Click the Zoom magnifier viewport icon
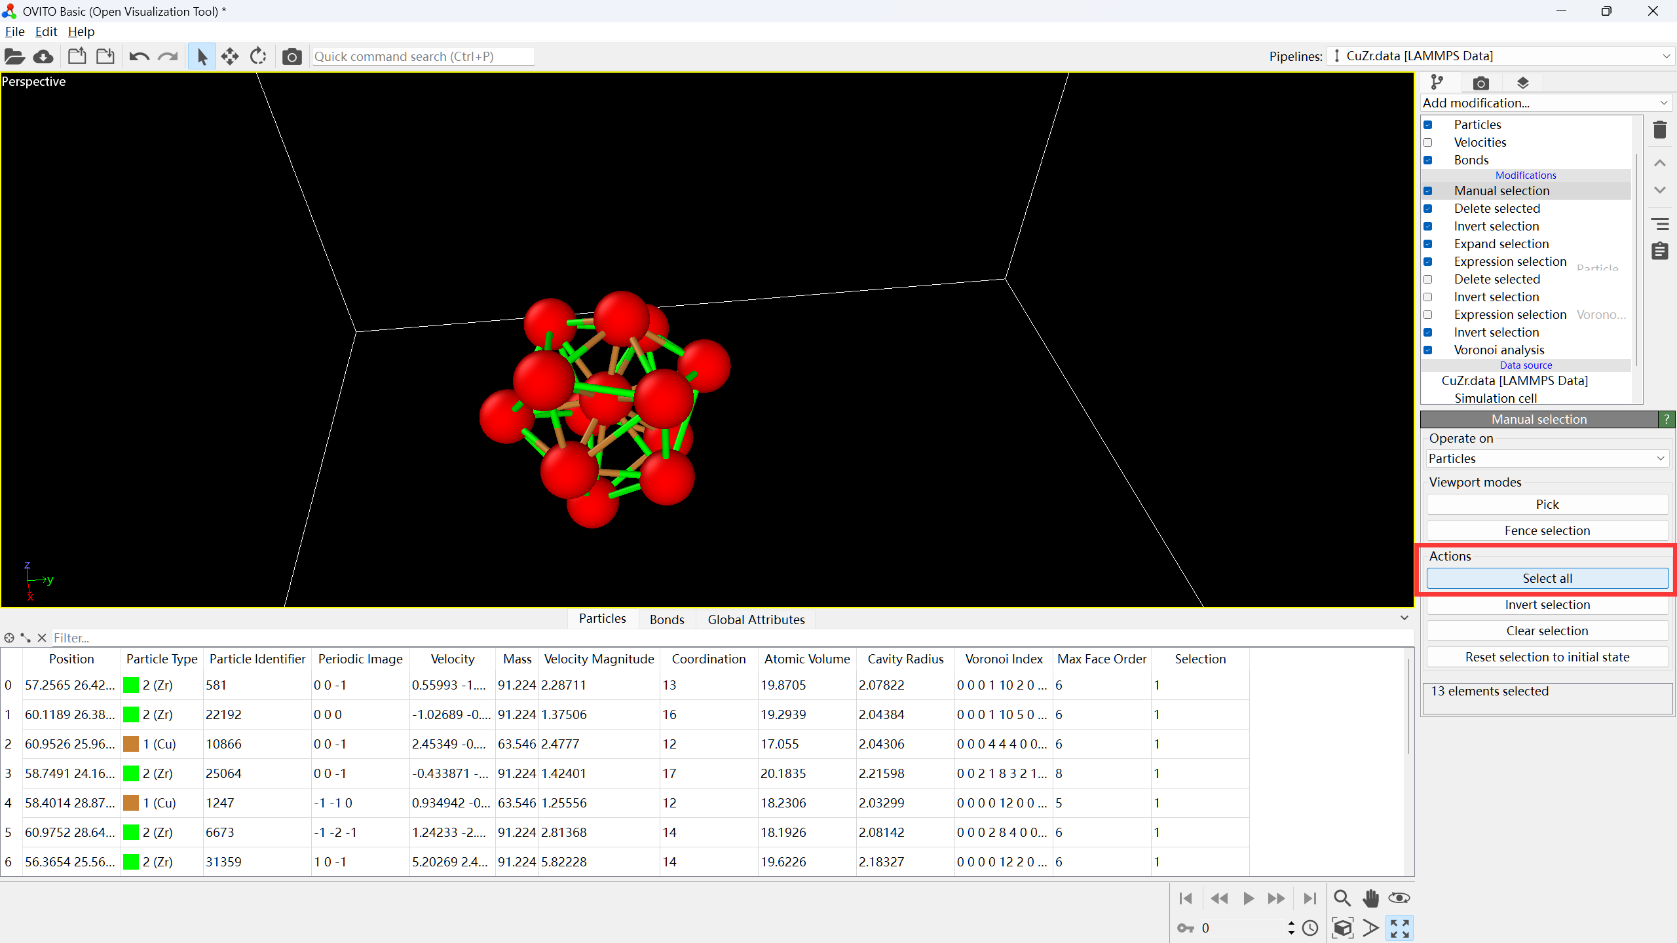The width and height of the screenshot is (1677, 943). point(1342,898)
